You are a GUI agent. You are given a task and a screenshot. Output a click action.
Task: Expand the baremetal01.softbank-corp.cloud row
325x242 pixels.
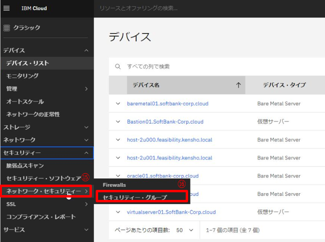118,103
